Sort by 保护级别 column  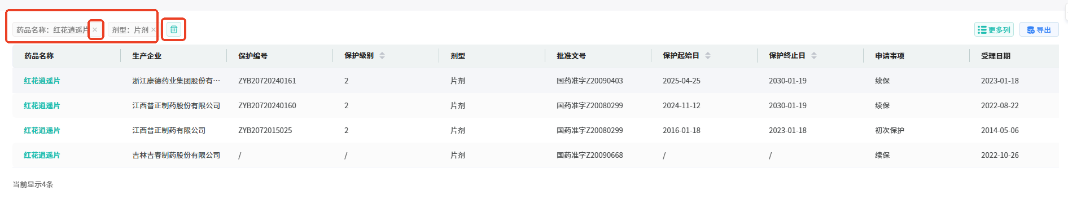point(382,56)
